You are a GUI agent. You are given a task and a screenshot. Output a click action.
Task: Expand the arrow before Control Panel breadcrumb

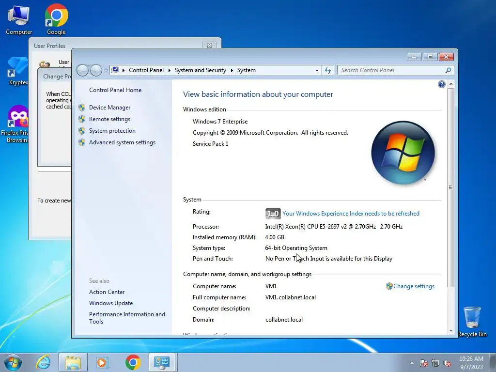(124, 70)
